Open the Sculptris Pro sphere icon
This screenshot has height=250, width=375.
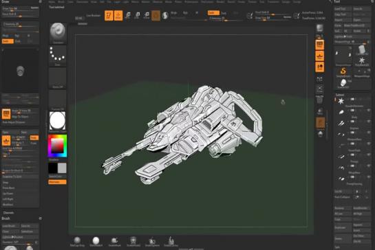click(x=165, y=16)
